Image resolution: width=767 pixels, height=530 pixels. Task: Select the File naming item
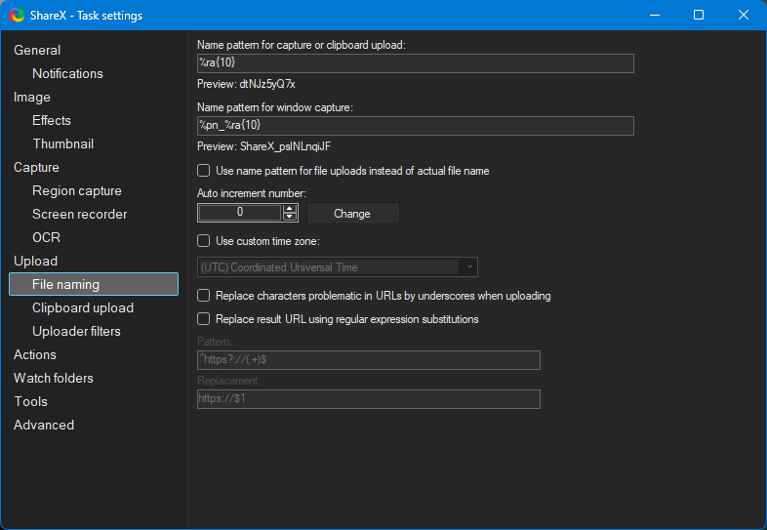coord(94,284)
